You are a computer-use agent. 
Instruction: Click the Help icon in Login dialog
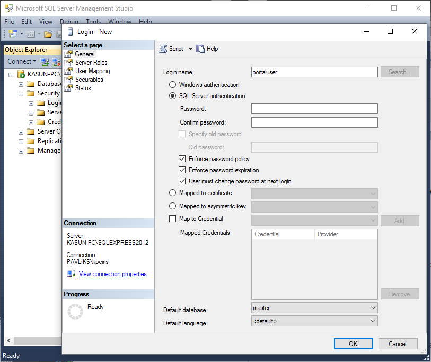[200, 49]
